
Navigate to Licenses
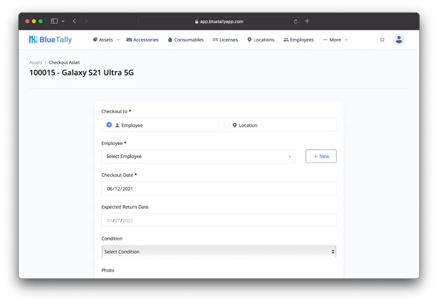(x=225, y=40)
